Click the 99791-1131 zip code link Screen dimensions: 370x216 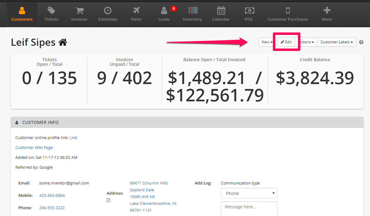pos(141,210)
